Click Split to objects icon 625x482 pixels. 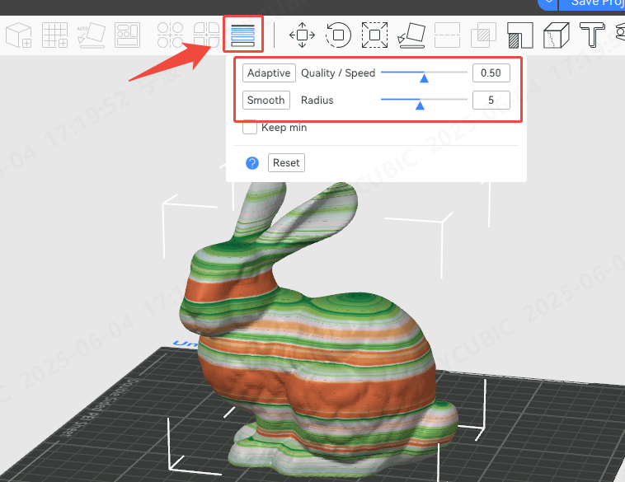(170, 35)
